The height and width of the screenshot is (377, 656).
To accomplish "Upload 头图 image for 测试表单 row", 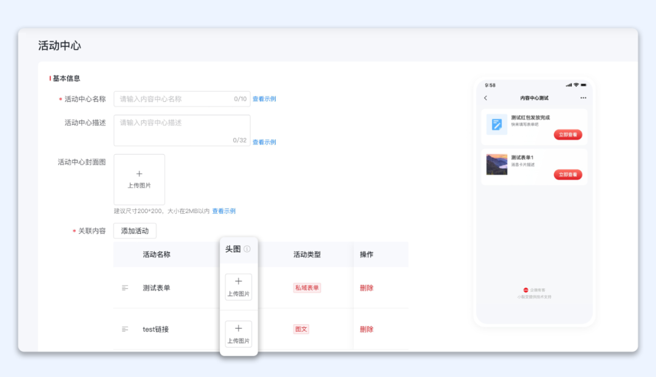I will [x=238, y=287].
